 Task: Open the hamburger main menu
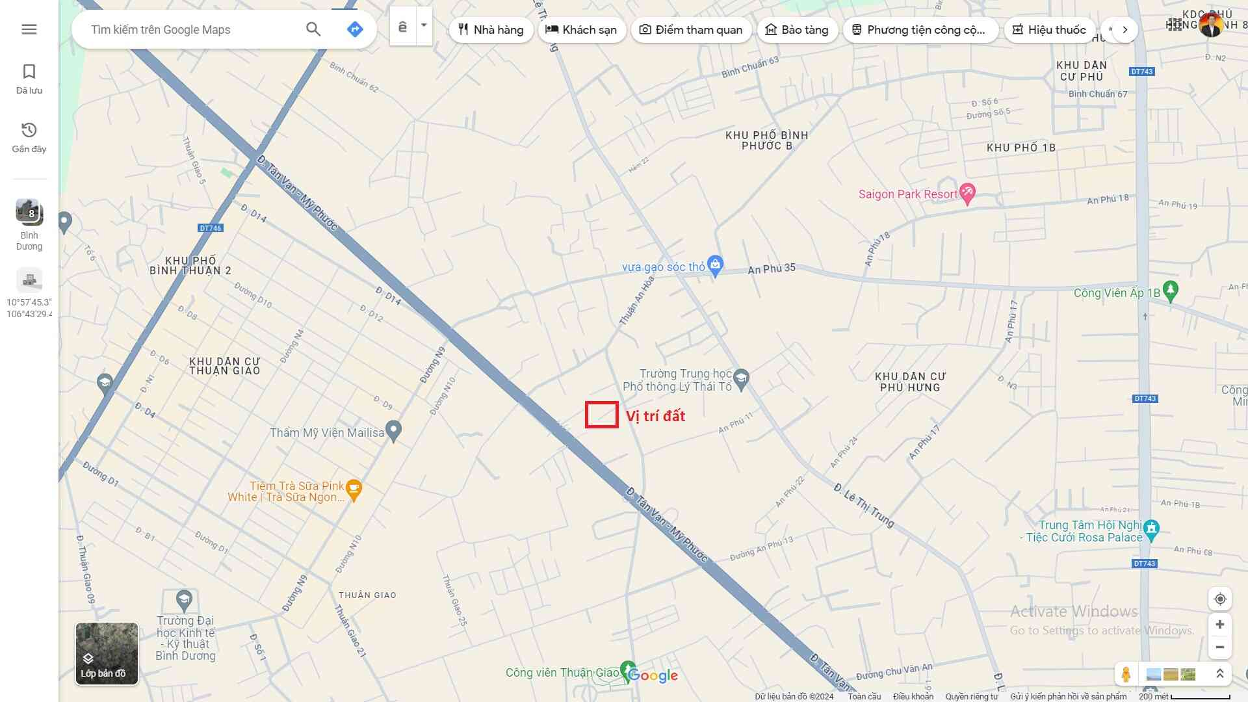click(29, 29)
